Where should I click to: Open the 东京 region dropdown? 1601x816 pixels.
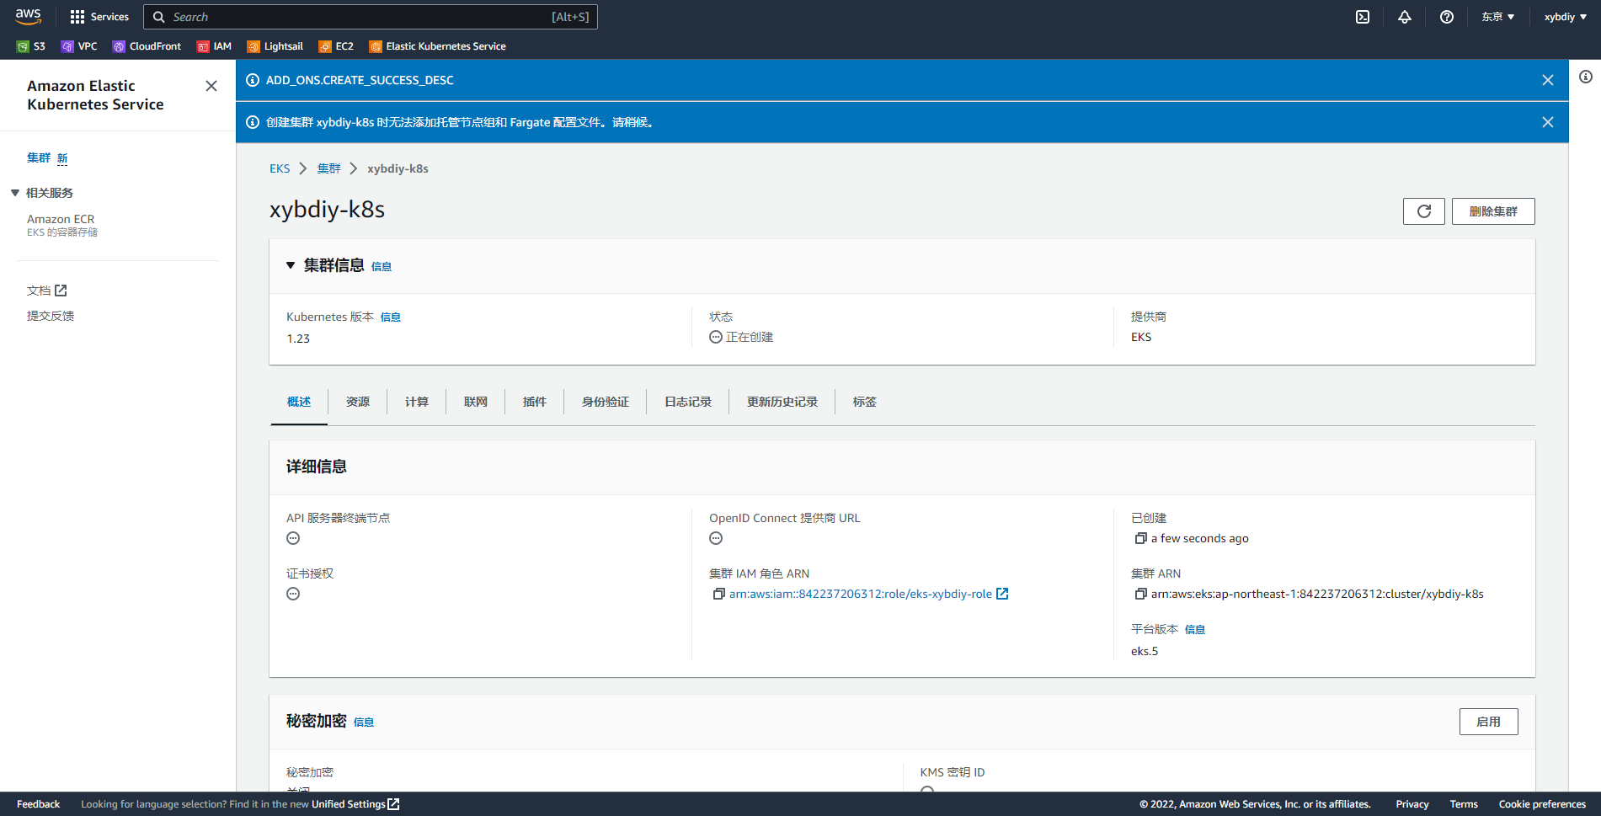click(1498, 17)
